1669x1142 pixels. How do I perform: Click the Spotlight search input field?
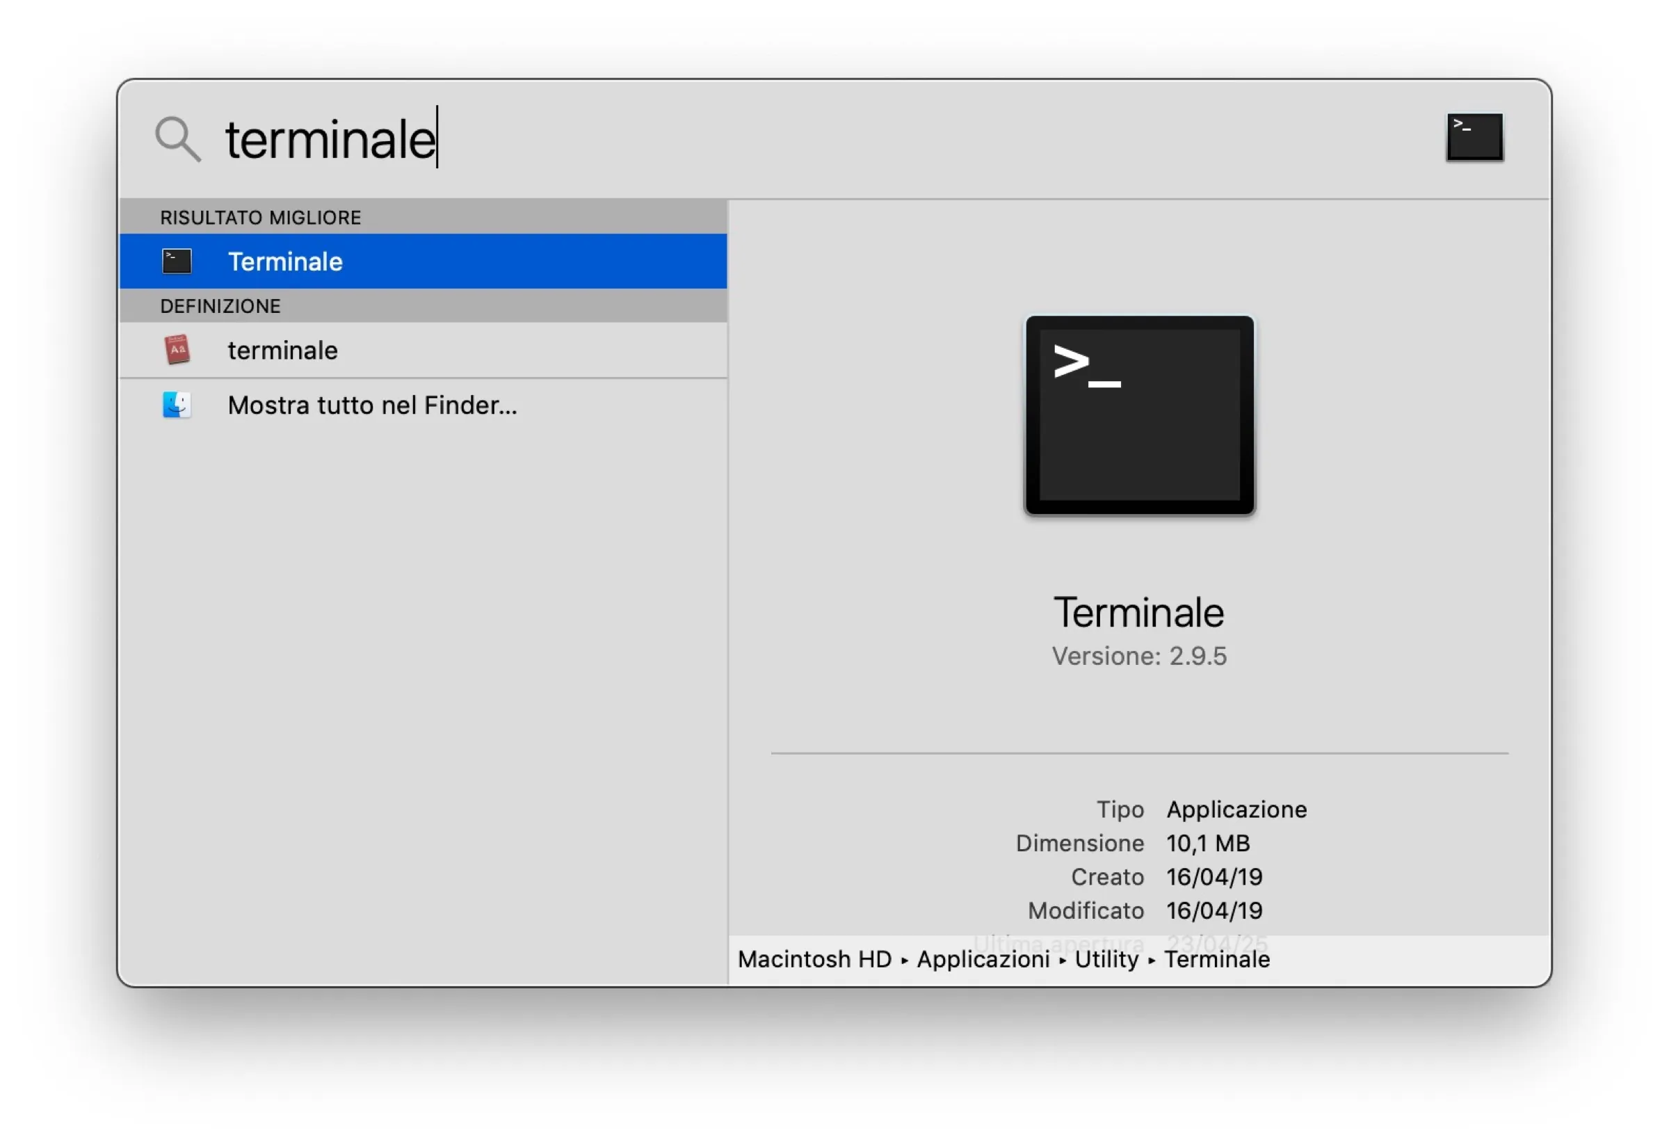pyautogui.click(x=503, y=138)
